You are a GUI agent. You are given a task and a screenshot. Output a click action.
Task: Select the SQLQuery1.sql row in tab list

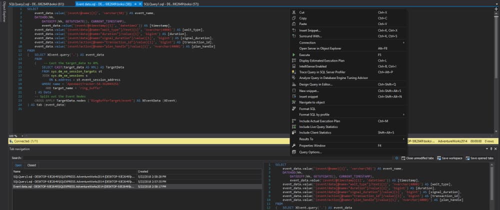137,181
